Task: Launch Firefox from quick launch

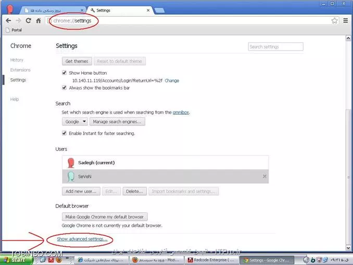Action: coord(59,260)
